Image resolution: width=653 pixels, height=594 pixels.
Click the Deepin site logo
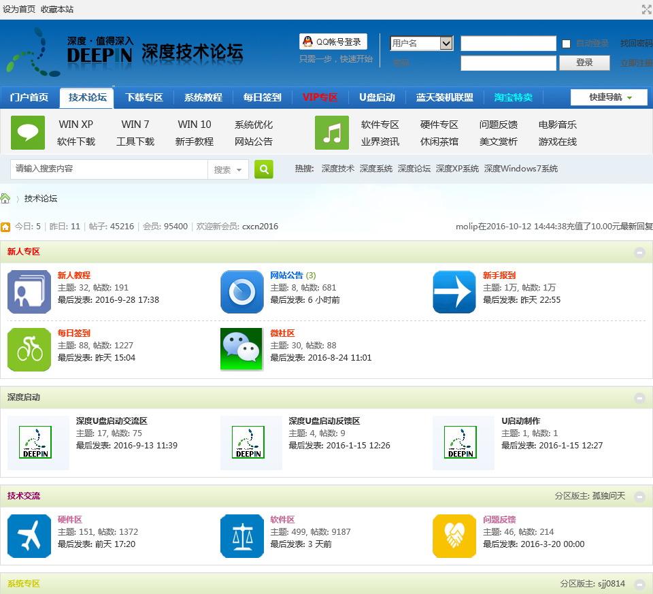(125, 52)
